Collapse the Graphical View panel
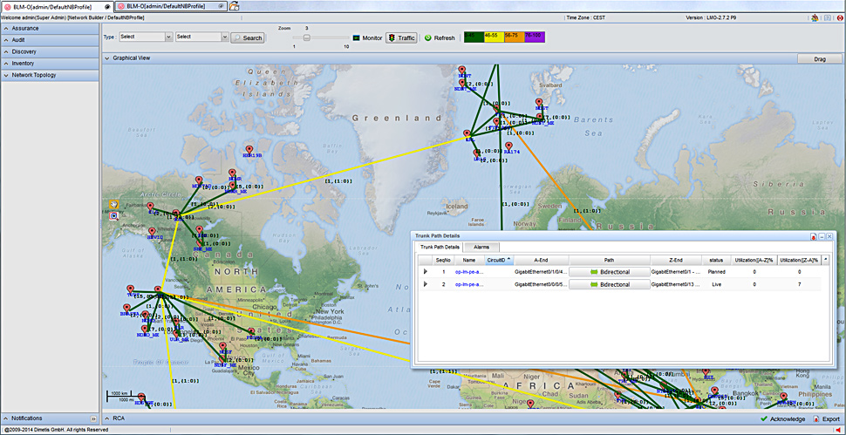 point(106,58)
